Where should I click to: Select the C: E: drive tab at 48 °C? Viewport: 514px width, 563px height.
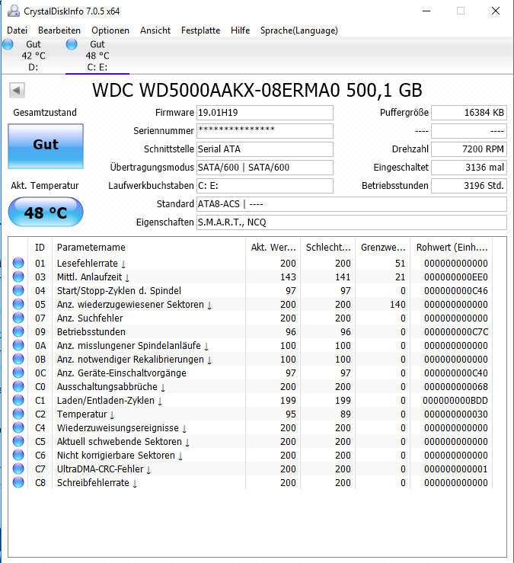point(97,56)
